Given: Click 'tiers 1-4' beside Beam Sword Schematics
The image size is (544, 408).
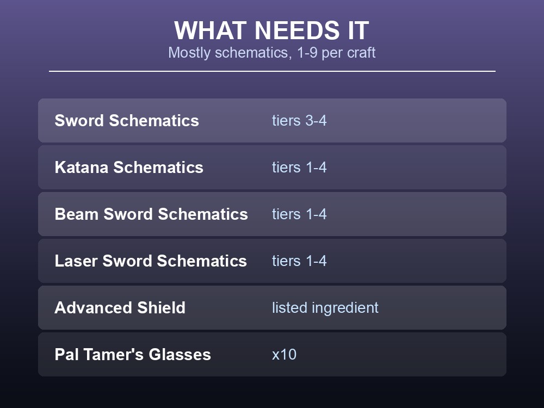Looking at the screenshot, I should pyautogui.click(x=299, y=214).
